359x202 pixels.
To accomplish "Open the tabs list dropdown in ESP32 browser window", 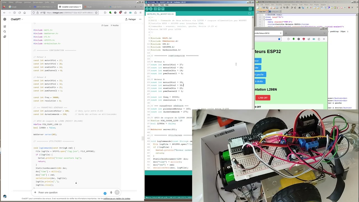I will (325, 33).
